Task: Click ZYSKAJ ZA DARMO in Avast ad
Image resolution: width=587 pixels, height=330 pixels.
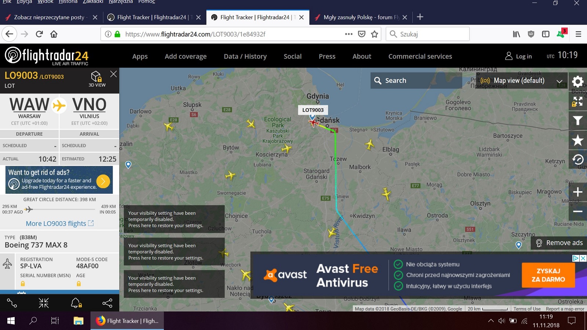Action: 548,275
